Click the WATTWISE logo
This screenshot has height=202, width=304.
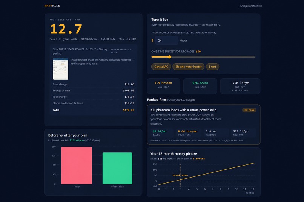coord(52,6)
